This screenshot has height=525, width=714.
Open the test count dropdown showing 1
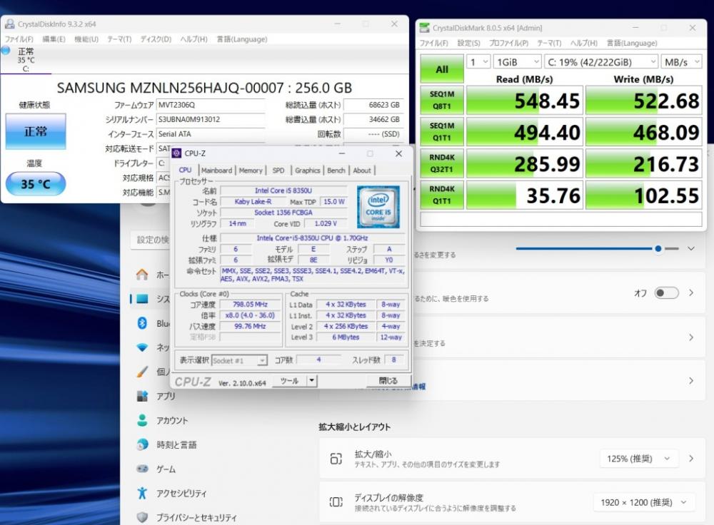478,62
